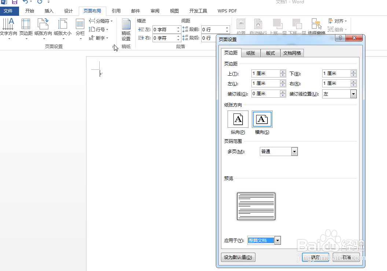Click the right indent 缩进 右 field
The width and height of the screenshot is (387, 271).
coord(164,38)
